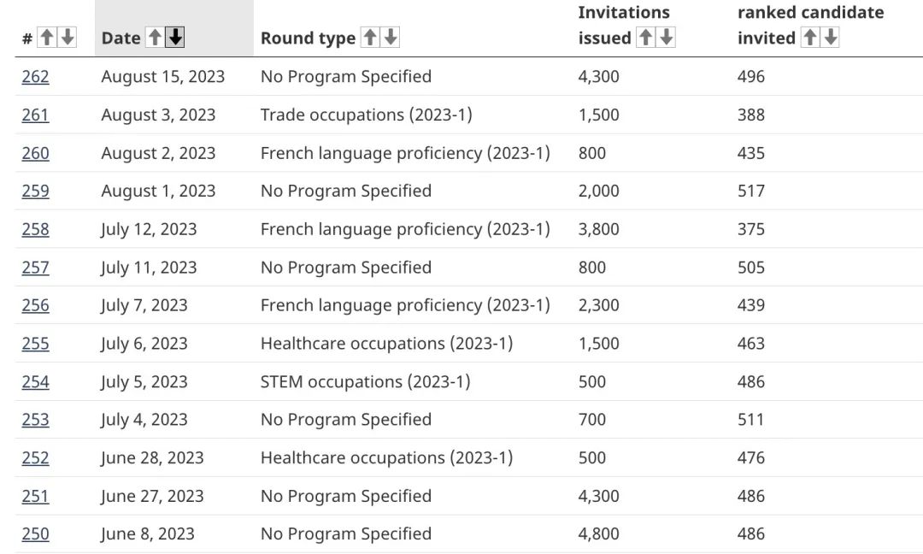The width and height of the screenshot is (923, 554).
Task: Sort Date column descending
Action: tap(175, 38)
